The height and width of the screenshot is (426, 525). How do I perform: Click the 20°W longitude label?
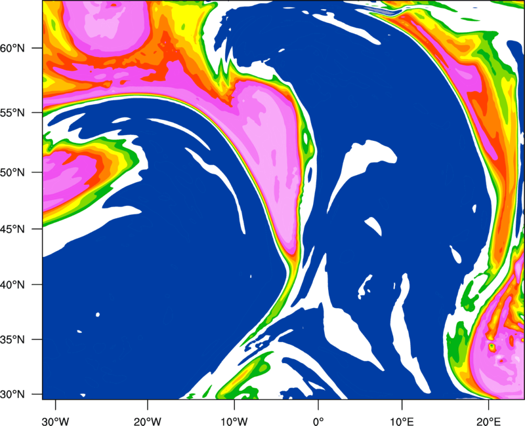[x=147, y=421]
